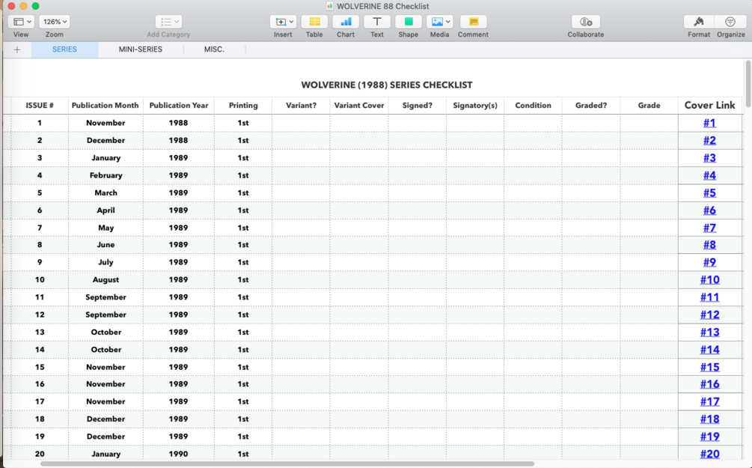
Task: Click the Numbers document title icon
Action: click(329, 6)
